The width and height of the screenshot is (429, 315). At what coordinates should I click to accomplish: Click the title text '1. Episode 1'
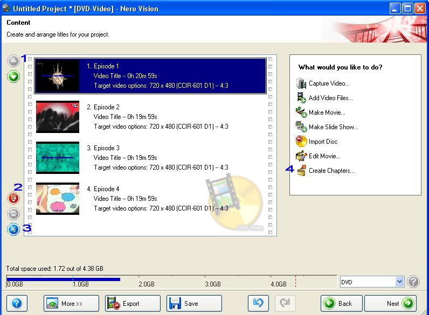(103, 66)
